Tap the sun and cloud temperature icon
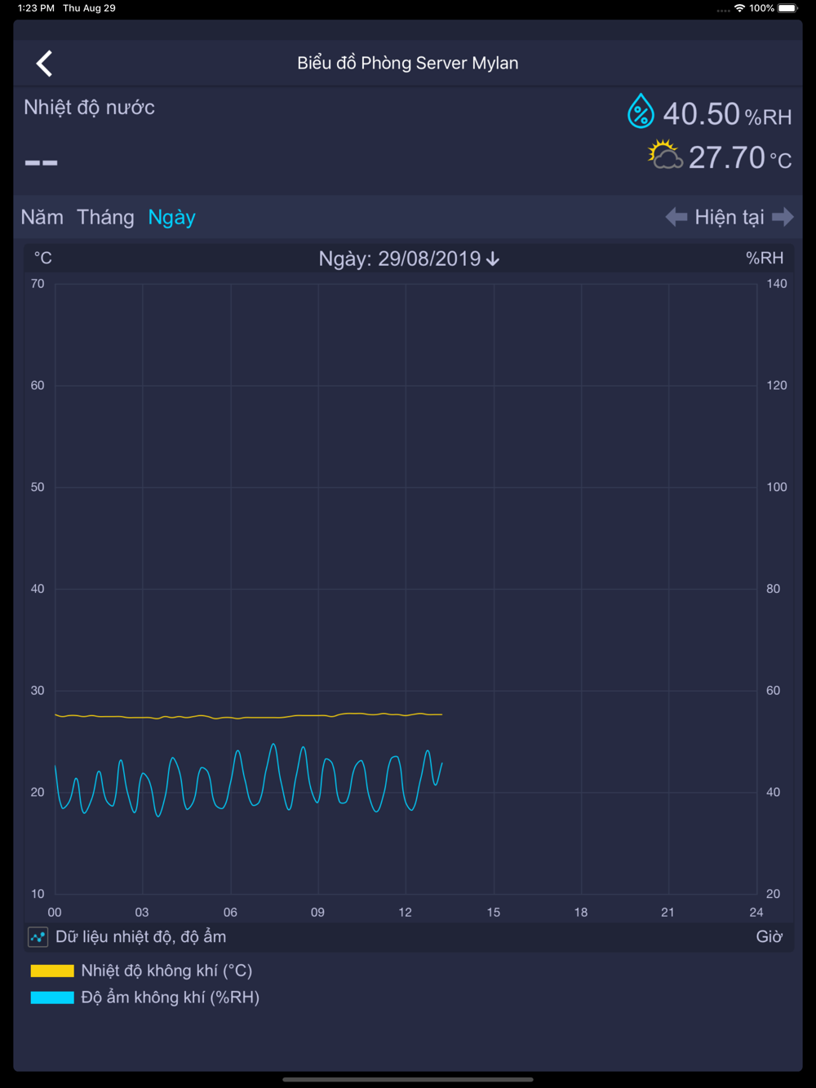Screen dimensions: 816x1088 (x=665, y=154)
